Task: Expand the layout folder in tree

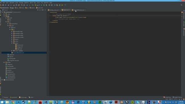Action: click(12, 39)
